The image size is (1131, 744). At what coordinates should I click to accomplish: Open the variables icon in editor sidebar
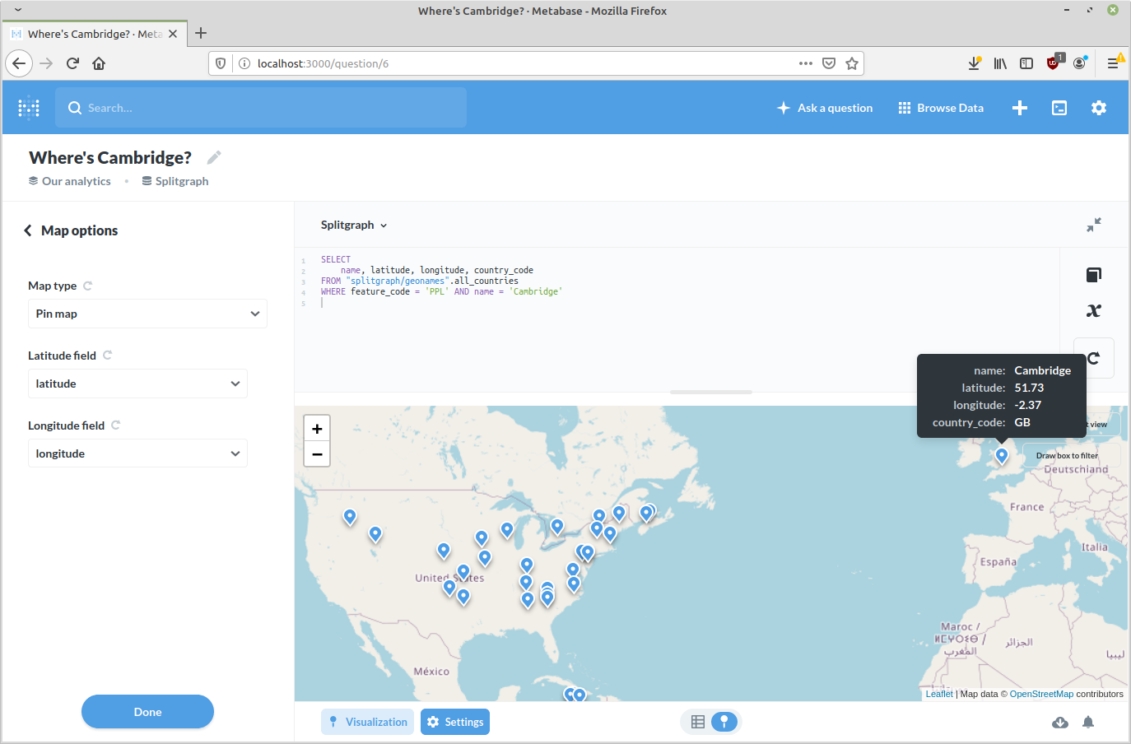[x=1094, y=310]
